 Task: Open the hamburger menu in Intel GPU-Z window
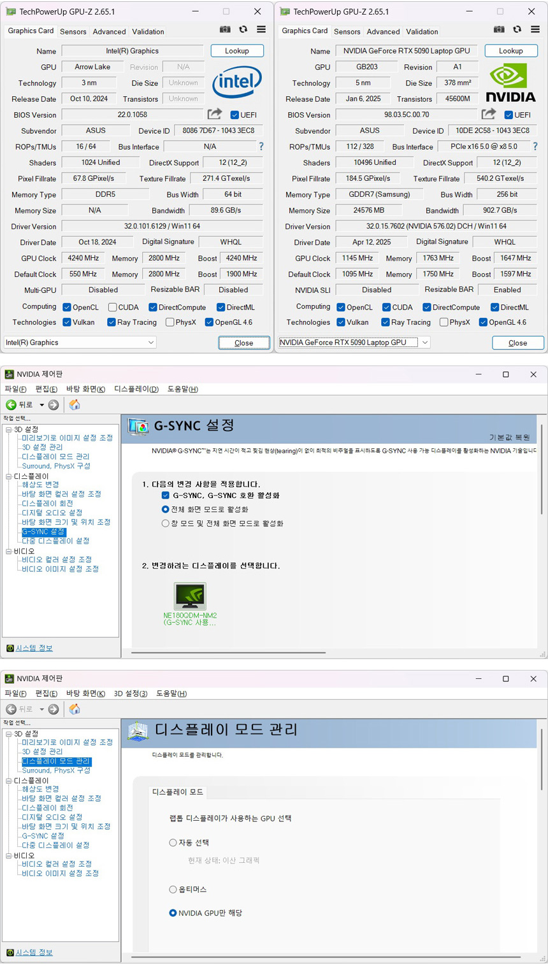tap(261, 30)
